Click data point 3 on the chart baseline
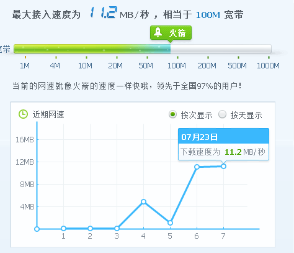 coord(117,228)
